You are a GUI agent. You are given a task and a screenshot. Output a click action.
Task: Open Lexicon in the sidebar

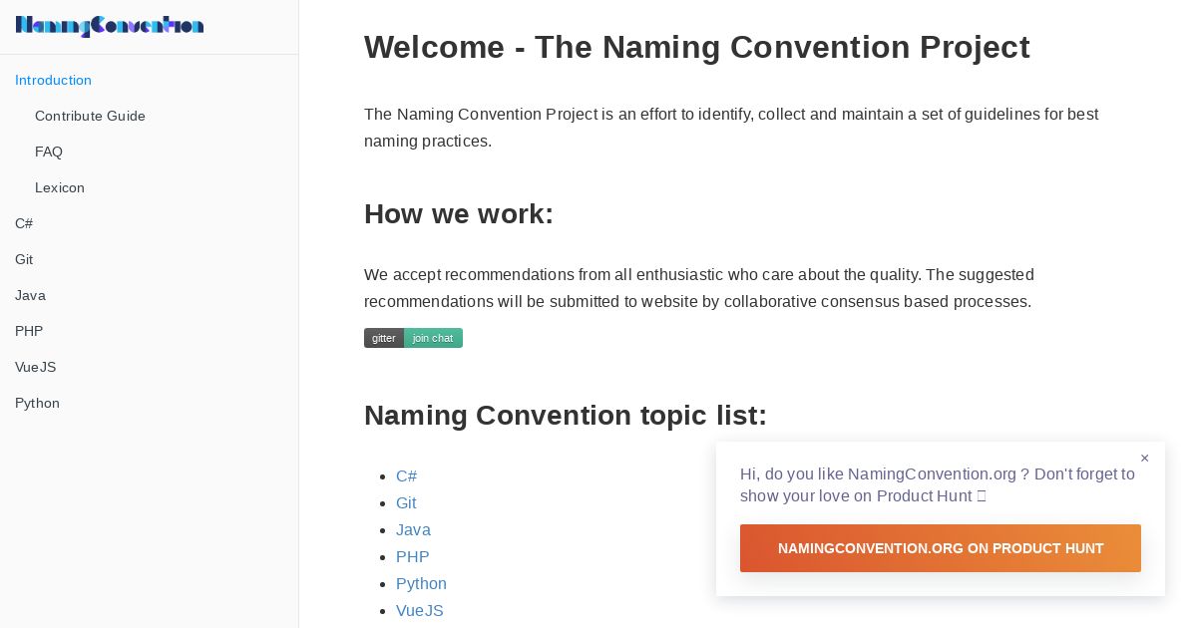[60, 187]
